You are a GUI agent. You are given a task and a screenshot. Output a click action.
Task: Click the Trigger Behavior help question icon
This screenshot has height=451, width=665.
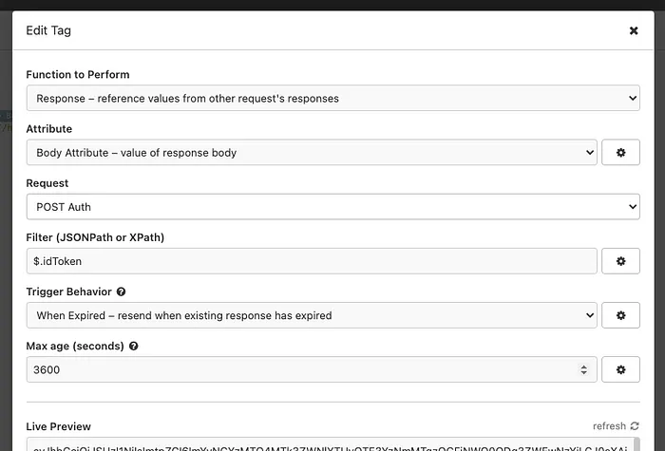coord(122,292)
